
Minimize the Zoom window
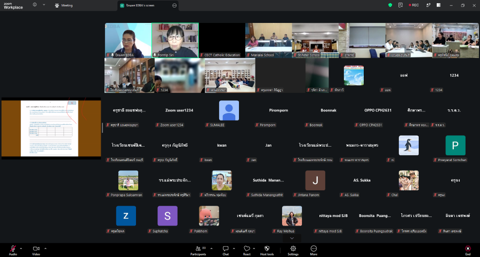coord(451,5)
